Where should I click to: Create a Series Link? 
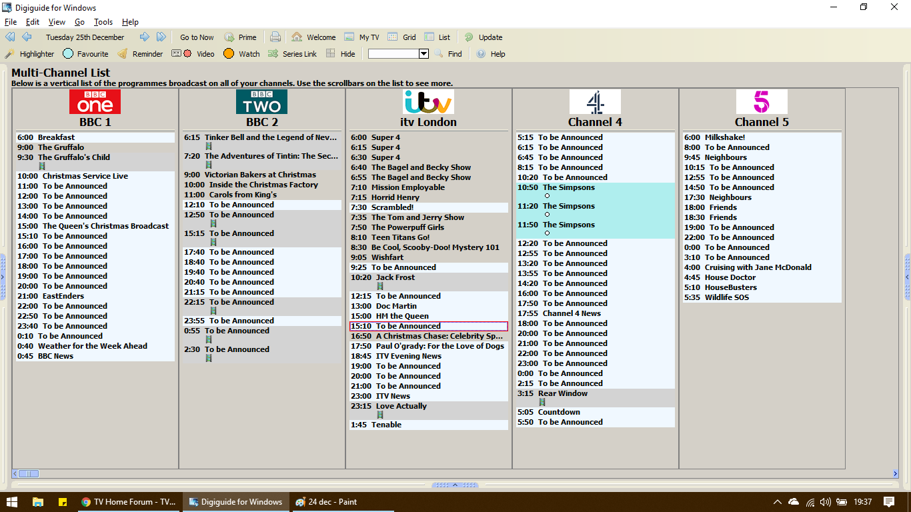click(x=292, y=54)
